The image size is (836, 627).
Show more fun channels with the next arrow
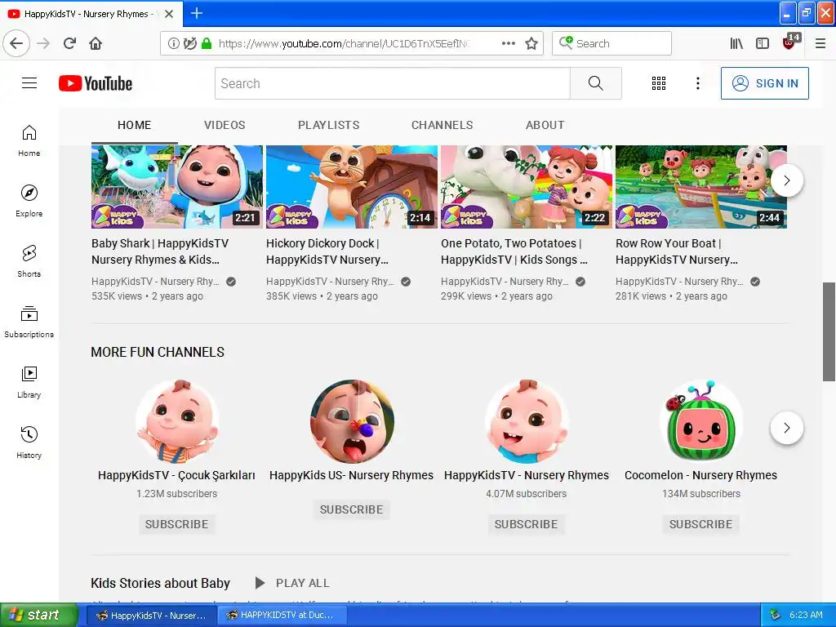(786, 428)
